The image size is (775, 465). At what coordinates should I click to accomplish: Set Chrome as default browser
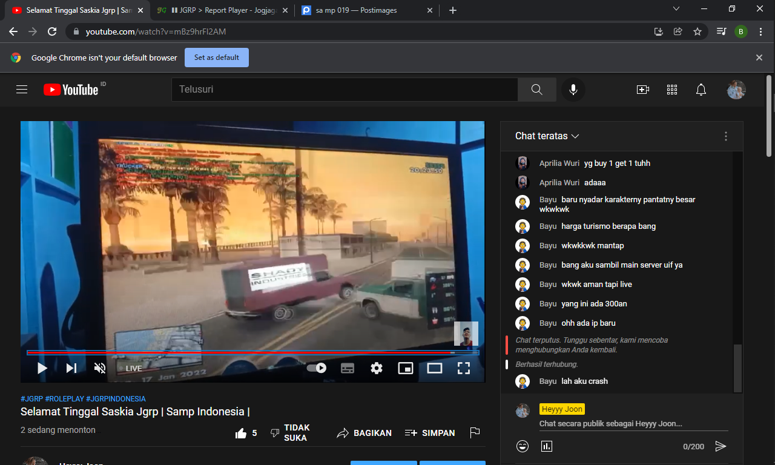click(217, 58)
